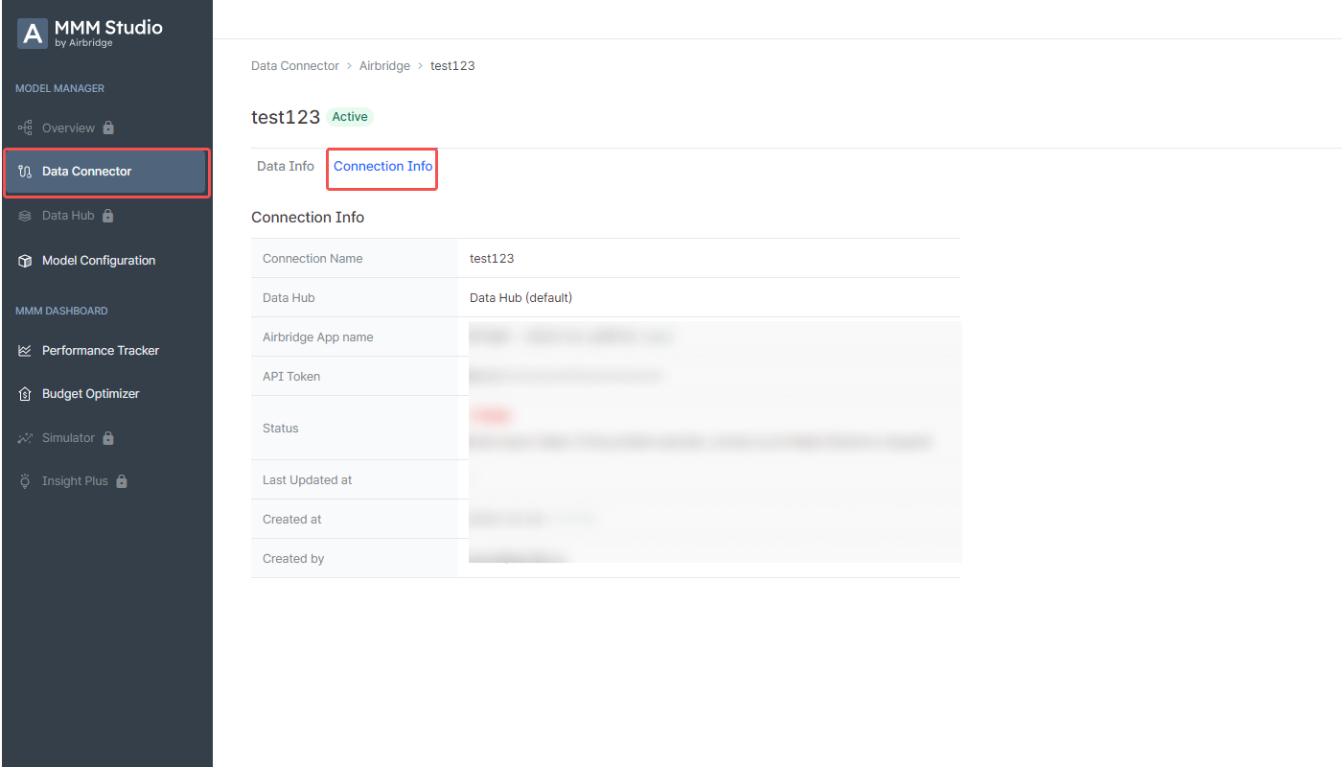
Task: Click the Budget Optimizer house icon
Action: (25, 394)
